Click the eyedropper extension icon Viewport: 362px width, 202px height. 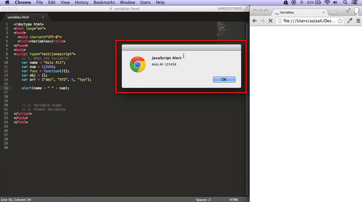(x=350, y=21)
